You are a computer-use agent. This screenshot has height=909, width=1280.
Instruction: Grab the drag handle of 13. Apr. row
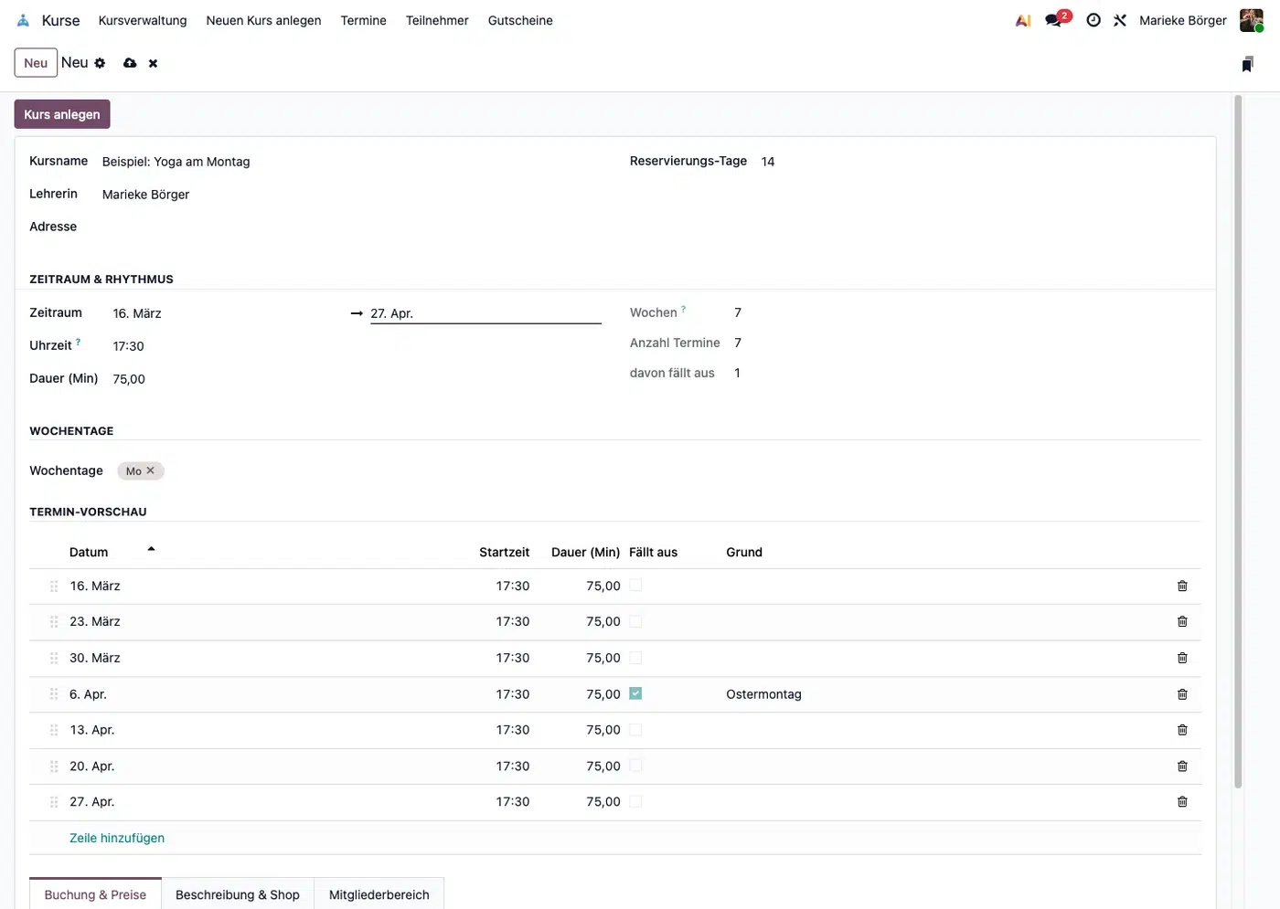54,731
